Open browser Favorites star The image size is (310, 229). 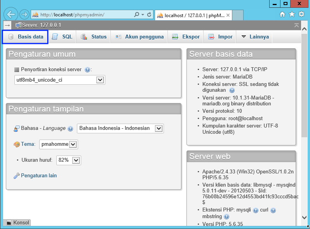[x=292, y=14]
